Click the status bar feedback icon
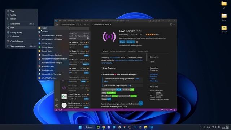This screenshot has height=130, width=231. point(171,110)
